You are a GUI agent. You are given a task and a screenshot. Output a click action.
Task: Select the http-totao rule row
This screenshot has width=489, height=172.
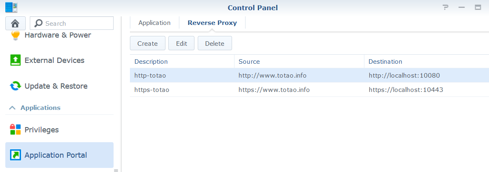pyautogui.click(x=309, y=76)
